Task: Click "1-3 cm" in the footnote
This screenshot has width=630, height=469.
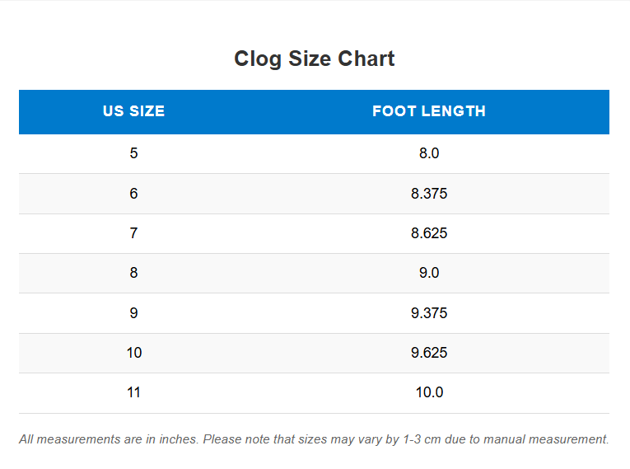Action: 422,439
